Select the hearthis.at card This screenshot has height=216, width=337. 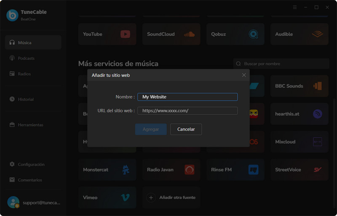300,114
